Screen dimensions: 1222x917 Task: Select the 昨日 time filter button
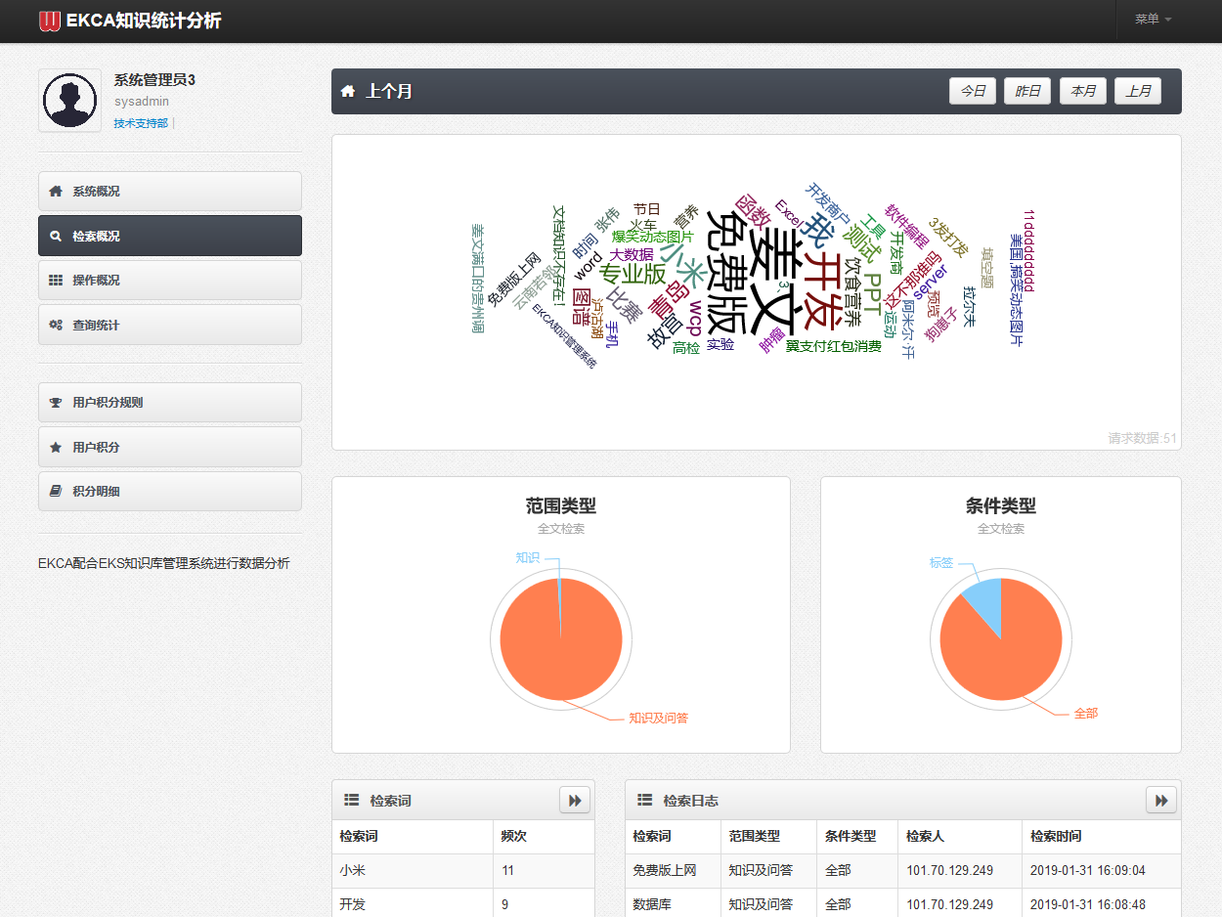pos(1026,91)
